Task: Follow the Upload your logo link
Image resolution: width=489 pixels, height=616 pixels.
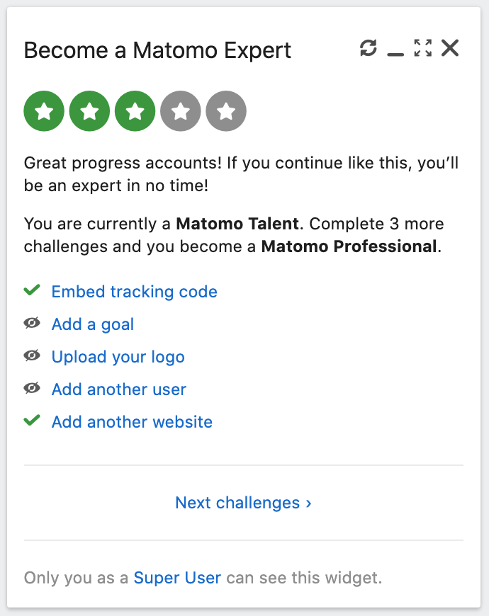Action: point(118,356)
